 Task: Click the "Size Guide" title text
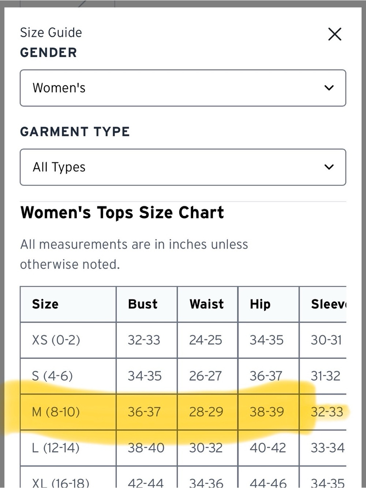click(51, 33)
